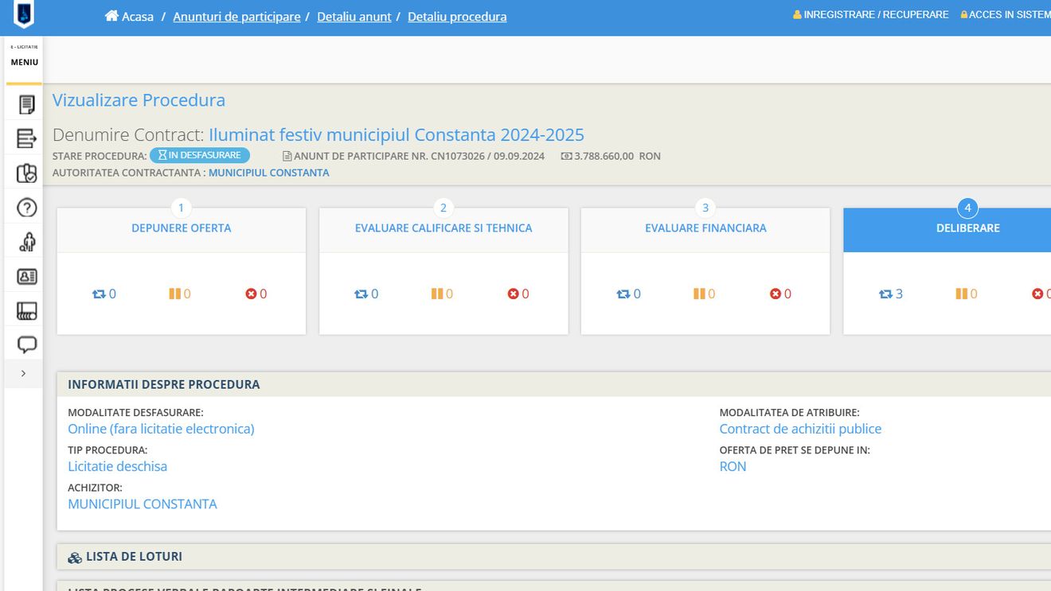Open Detaliu procedura breadcrumb
Screen dimensions: 1051x591
(x=457, y=16)
